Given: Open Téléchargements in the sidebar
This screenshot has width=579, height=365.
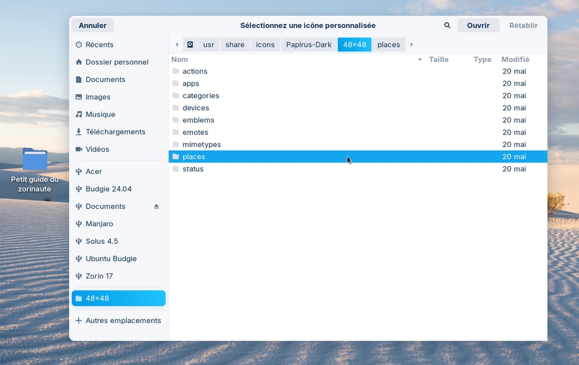Looking at the screenshot, I should pyautogui.click(x=115, y=132).
